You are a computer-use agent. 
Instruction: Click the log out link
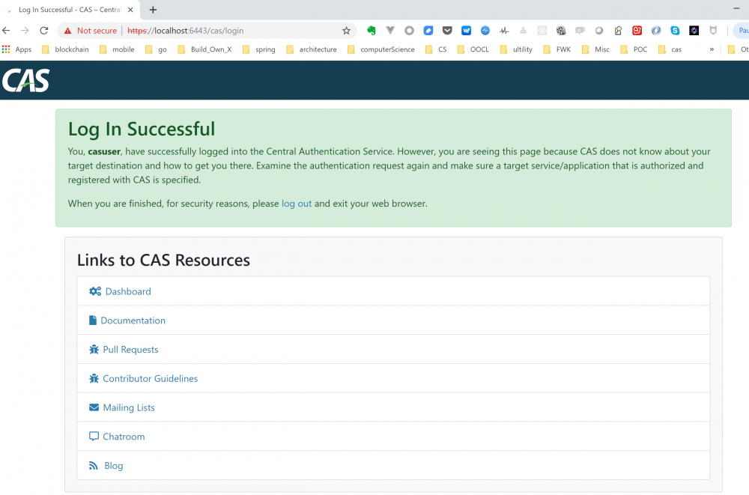click(297, 204)
